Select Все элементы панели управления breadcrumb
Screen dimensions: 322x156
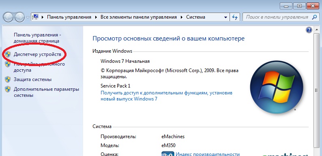point(139,17)
